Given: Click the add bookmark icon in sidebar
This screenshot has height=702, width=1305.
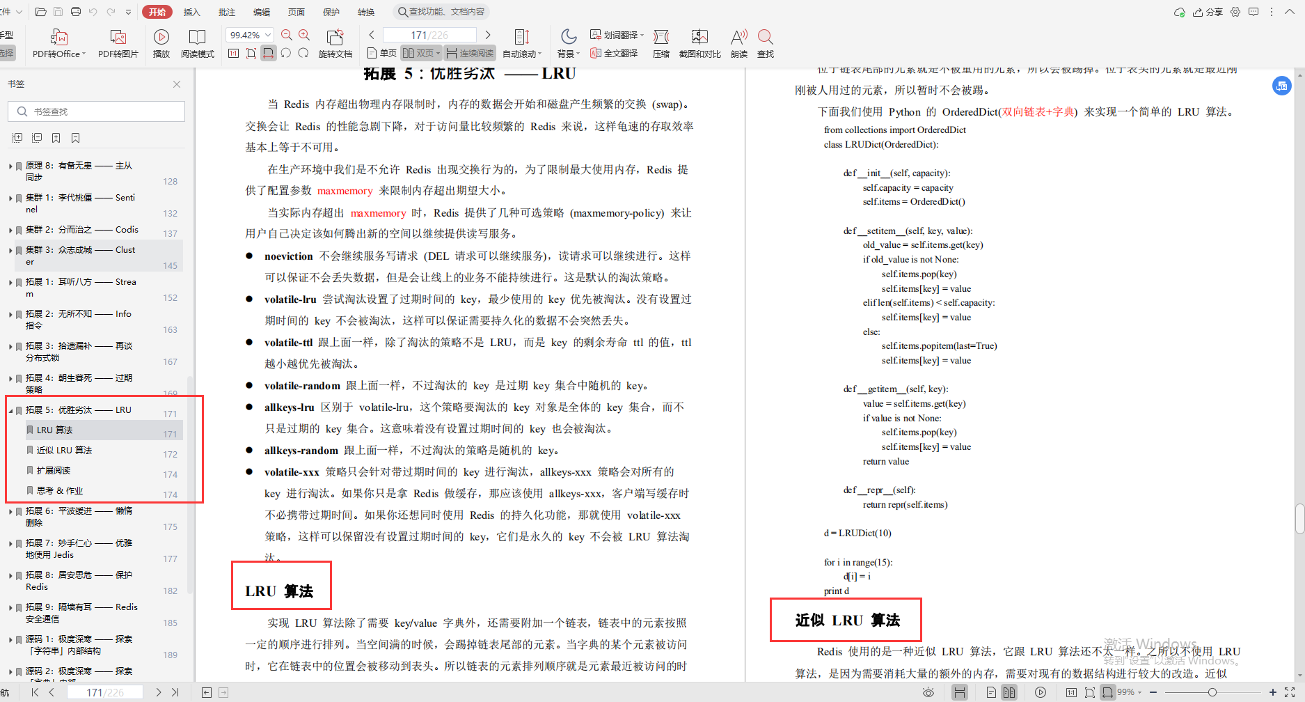Looking at the screenshot, I should [x=56, y=138].
